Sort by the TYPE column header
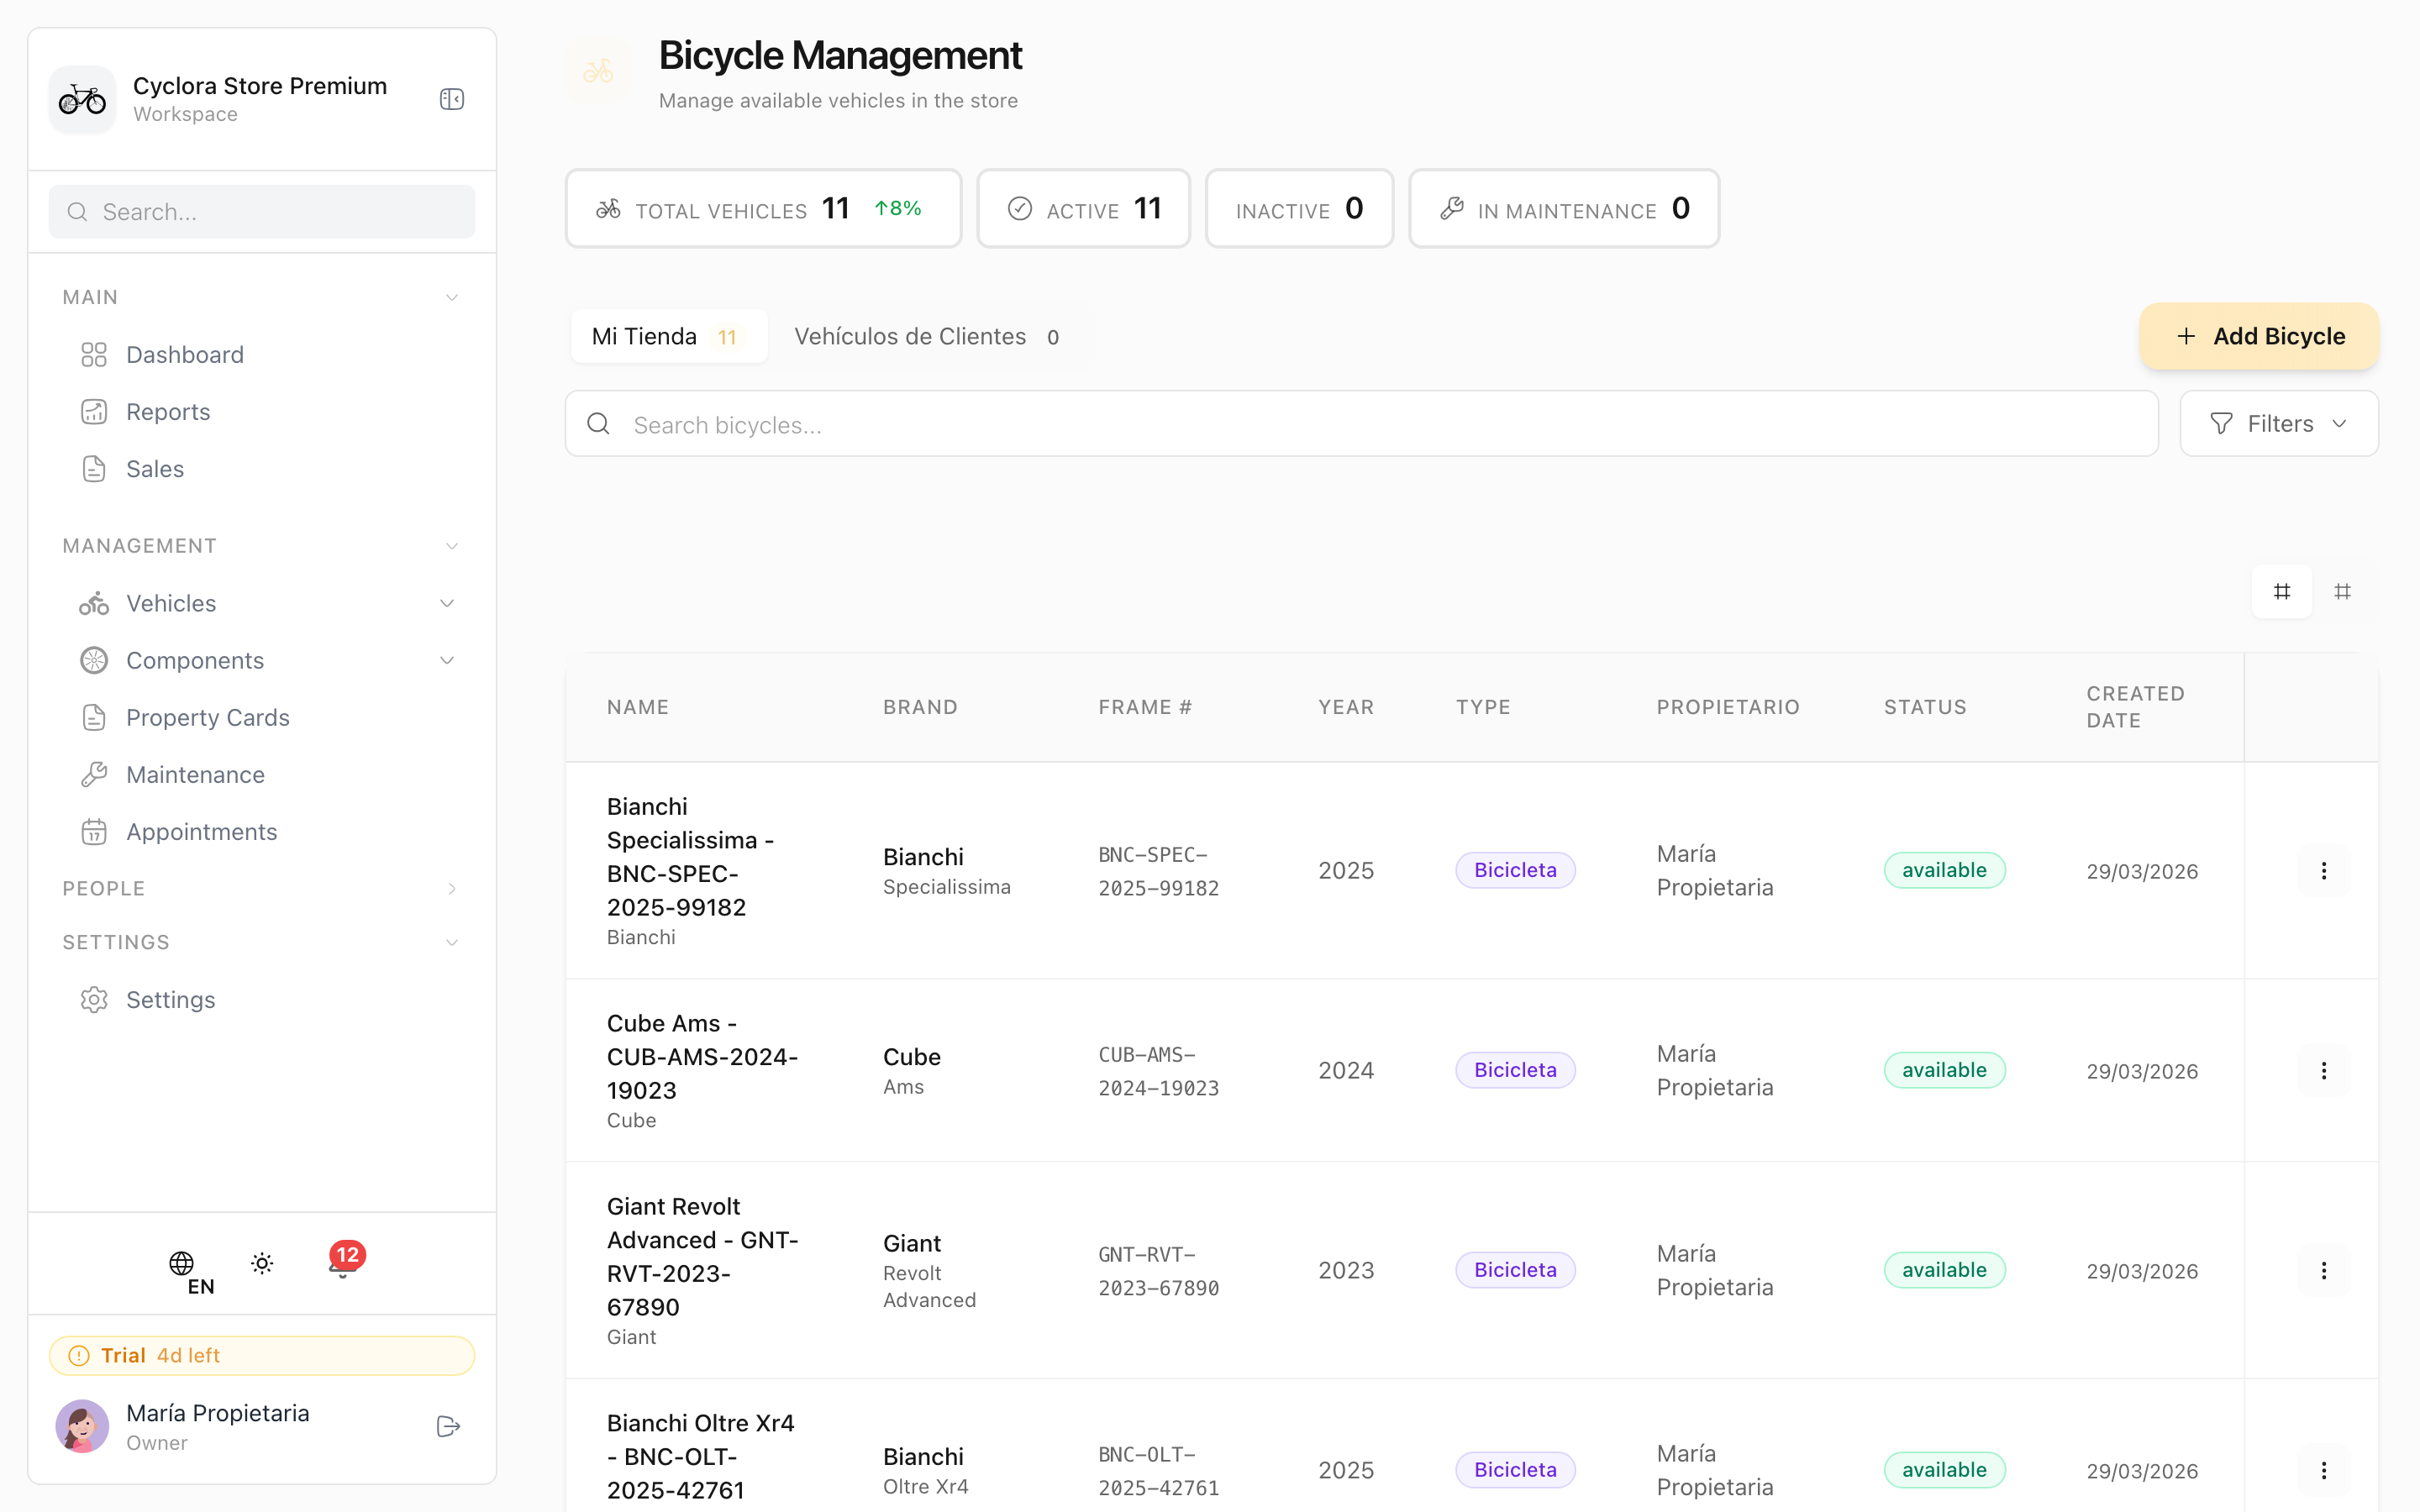2420x1512 pixels. [1483, 707]
